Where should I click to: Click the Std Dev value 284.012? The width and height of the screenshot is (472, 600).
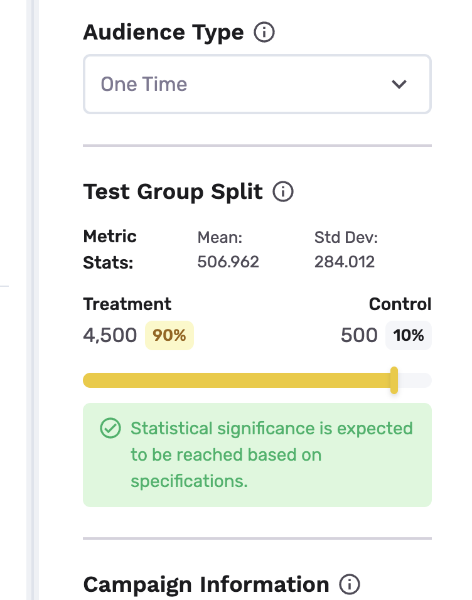(345, 262)
